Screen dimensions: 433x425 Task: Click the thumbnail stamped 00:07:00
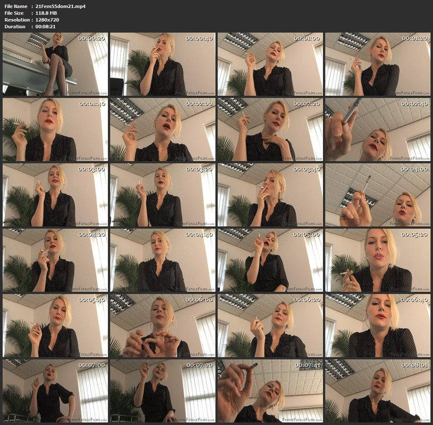(x=55, y=391)
